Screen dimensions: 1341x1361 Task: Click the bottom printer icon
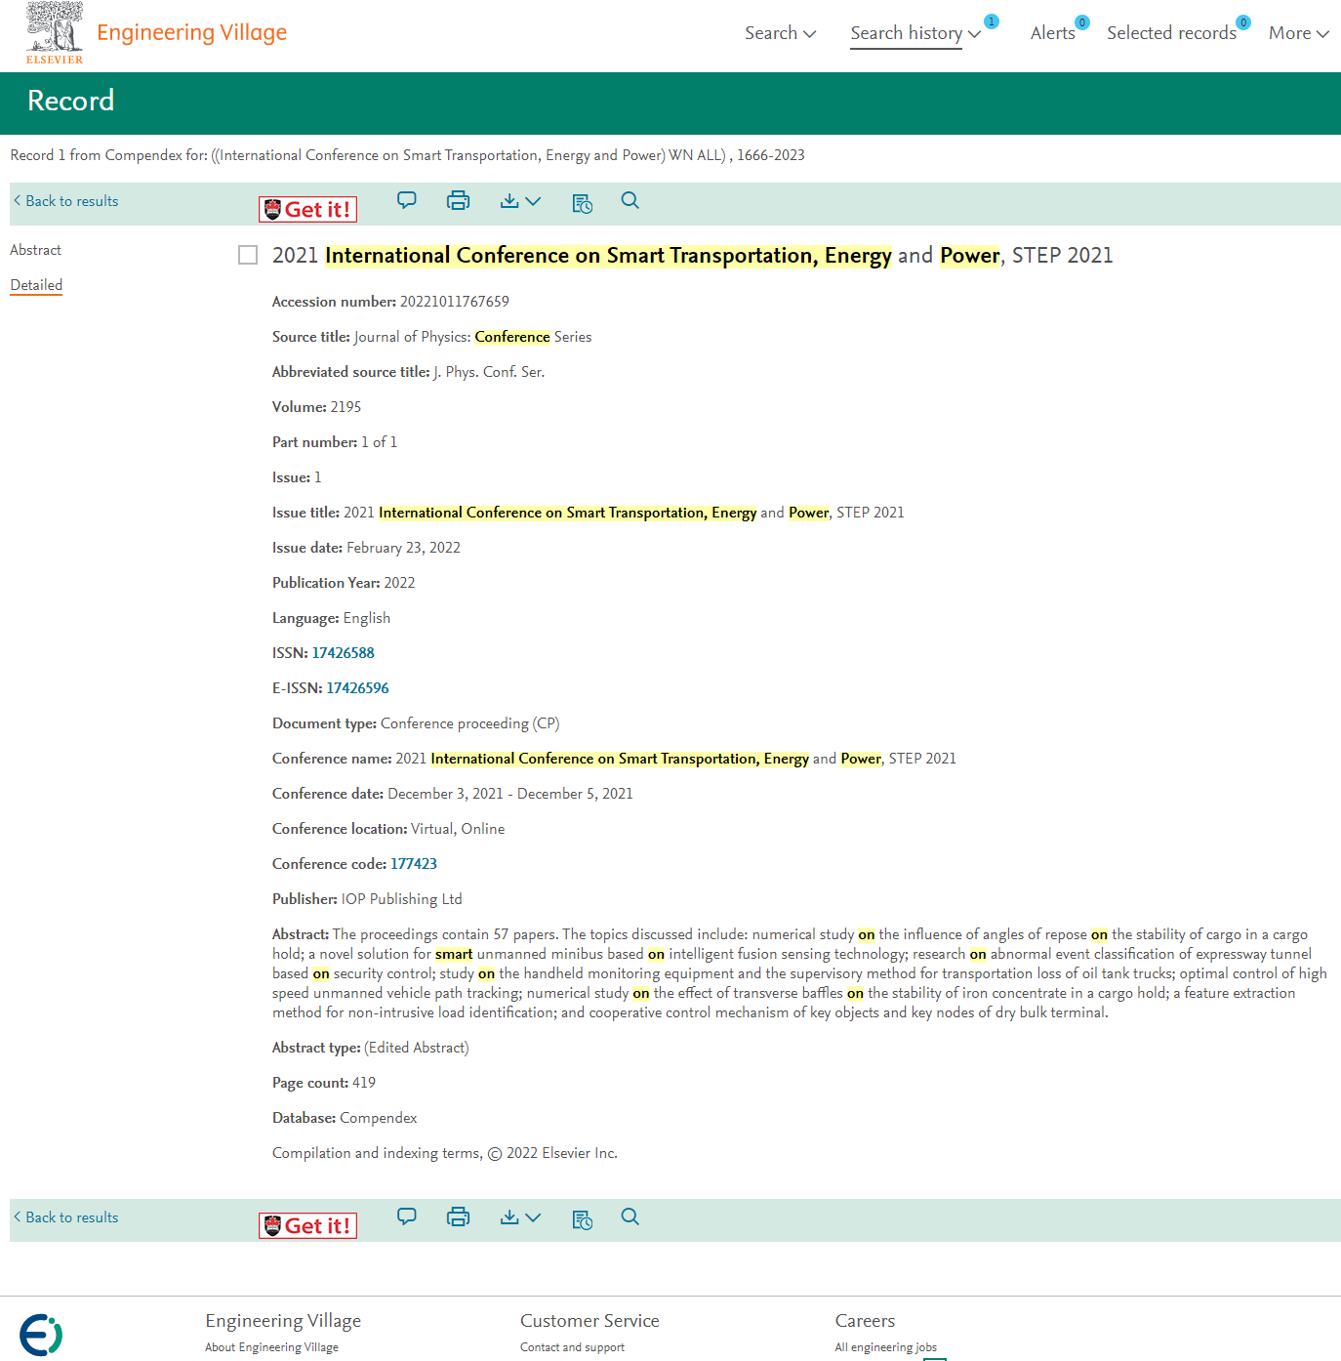pyautogui.click(x=458, y=1217)
